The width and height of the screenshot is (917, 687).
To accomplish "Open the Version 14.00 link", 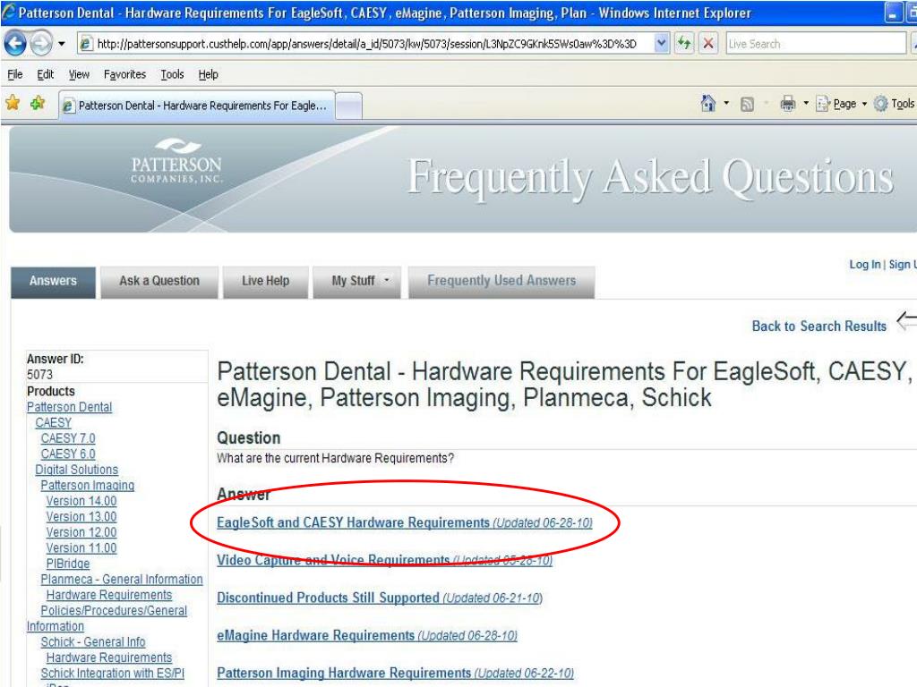I will [x=81, y=501].
